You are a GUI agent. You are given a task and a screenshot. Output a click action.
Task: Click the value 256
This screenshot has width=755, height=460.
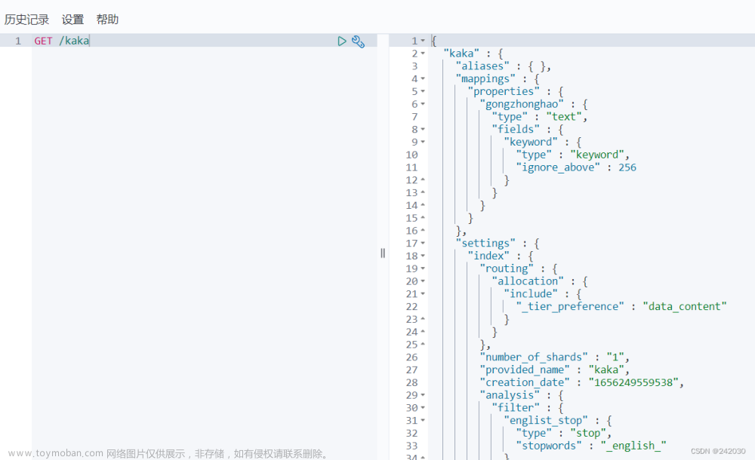coord(627,167)
